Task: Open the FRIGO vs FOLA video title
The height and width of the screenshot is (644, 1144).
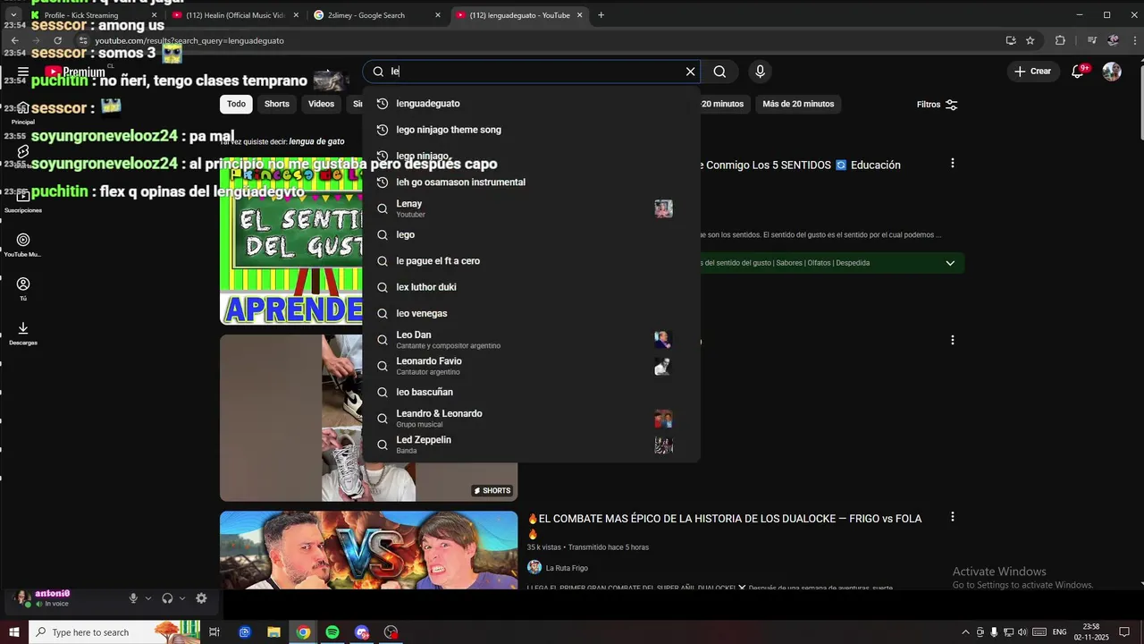Action: [x=724, y=526]
